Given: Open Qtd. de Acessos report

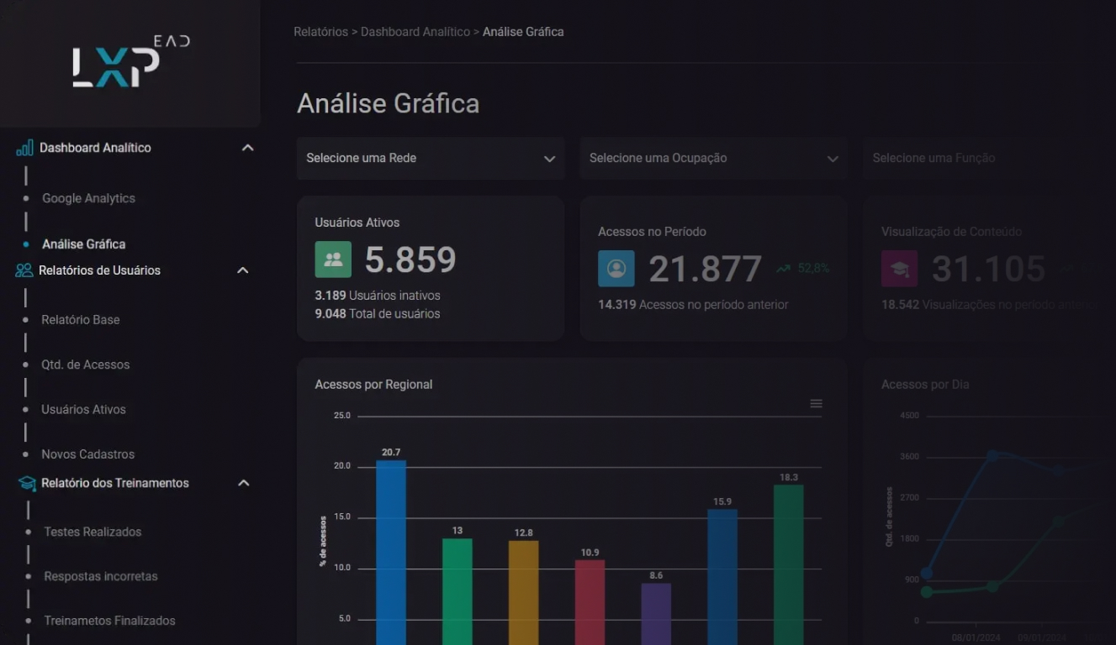Looking at the screenshot, I should click(x=86, y=364).
